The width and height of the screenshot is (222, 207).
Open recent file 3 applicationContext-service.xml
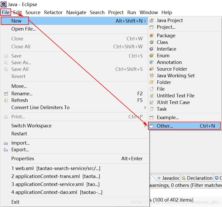[x=55, y=184]
